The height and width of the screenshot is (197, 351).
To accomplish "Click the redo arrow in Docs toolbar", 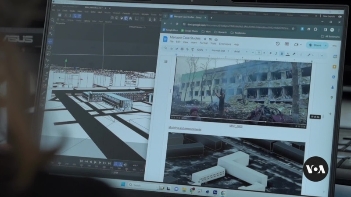I will 177,49.
